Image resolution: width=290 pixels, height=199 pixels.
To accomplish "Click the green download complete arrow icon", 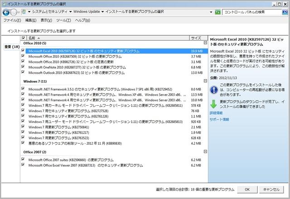I will point(213,104).
